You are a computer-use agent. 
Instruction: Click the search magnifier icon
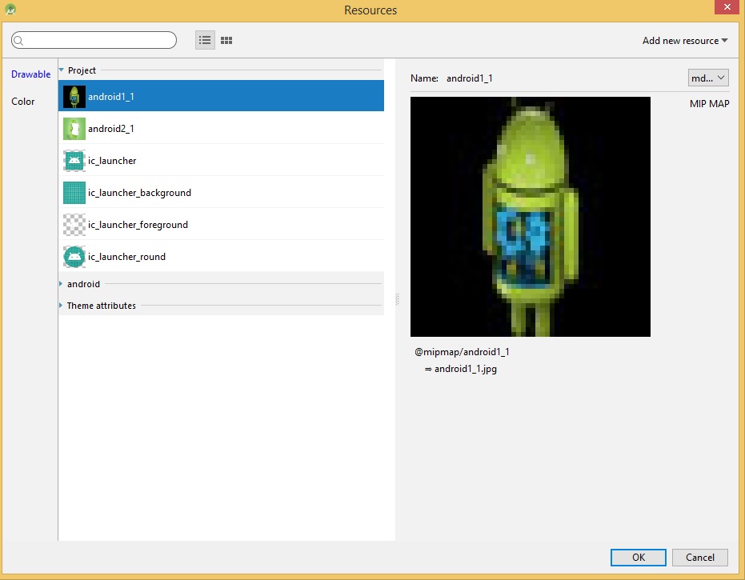click(x=19, y=41)
